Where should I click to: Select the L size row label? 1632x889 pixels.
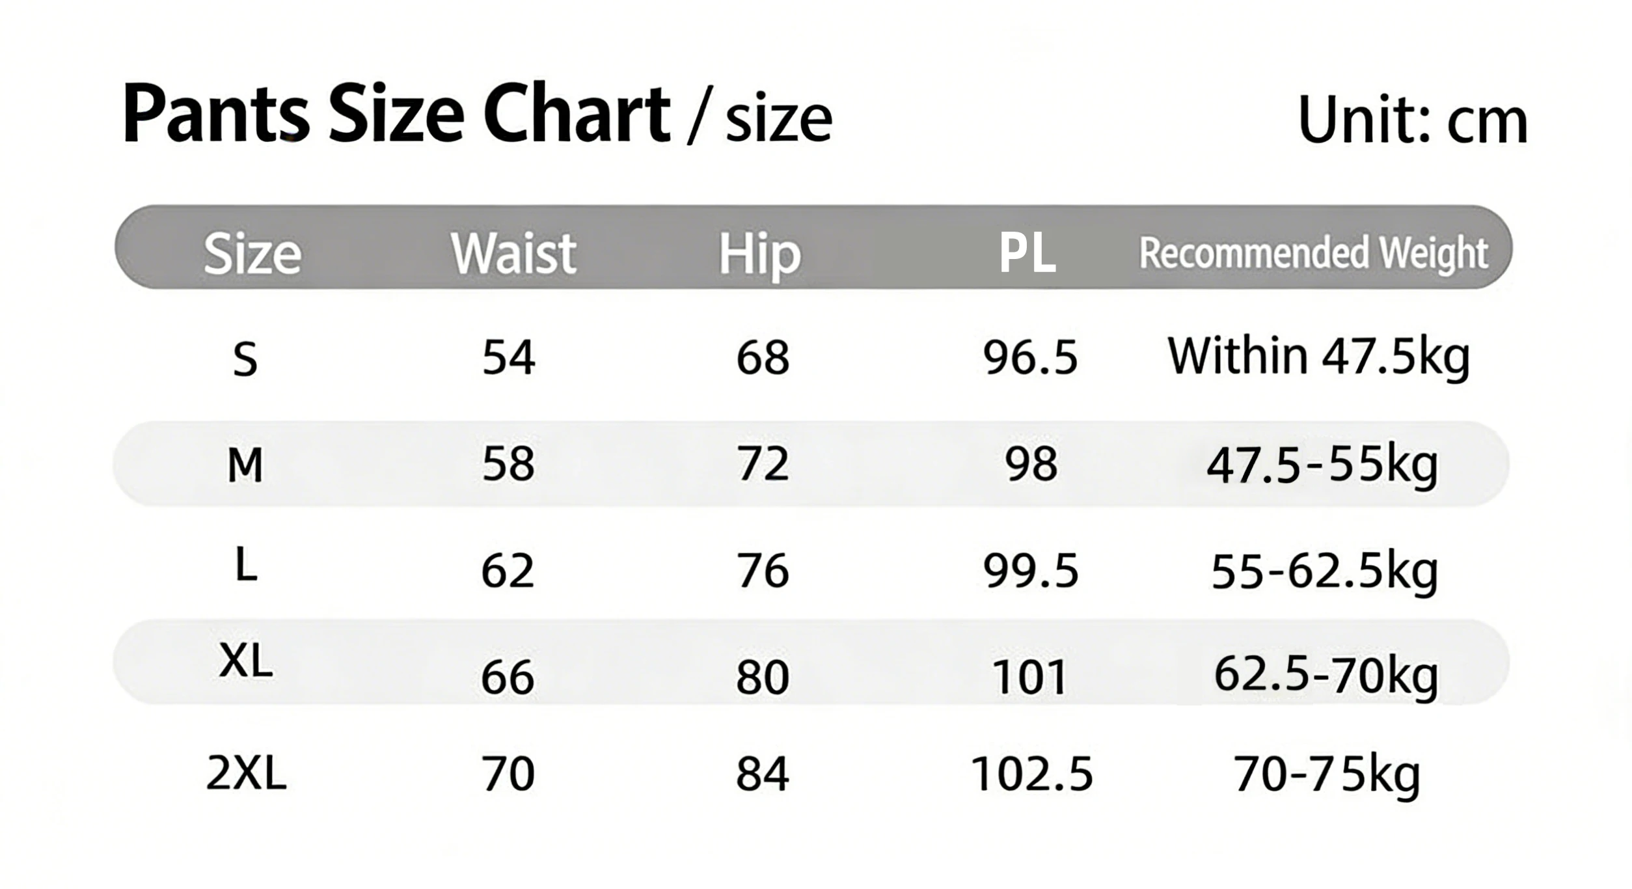(246, 564)
